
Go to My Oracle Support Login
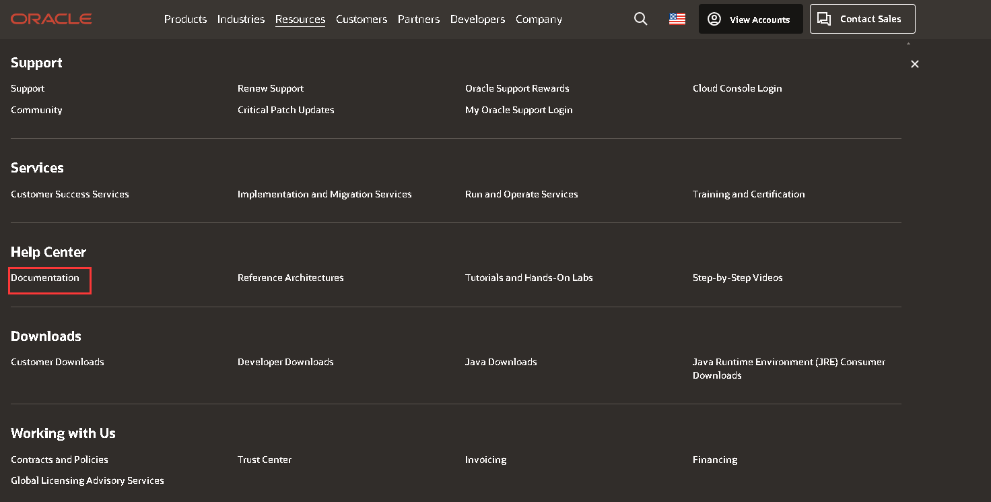pyautogui.click(x=519, y=110)
